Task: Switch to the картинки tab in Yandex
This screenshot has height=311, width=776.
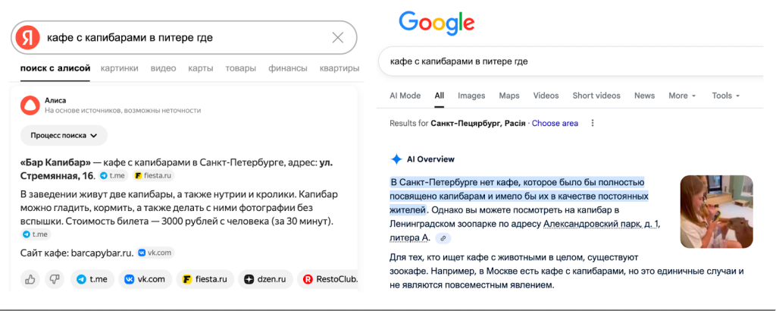Action: point(119,68)
